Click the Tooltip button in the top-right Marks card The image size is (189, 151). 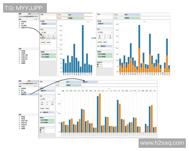(105, 42)
